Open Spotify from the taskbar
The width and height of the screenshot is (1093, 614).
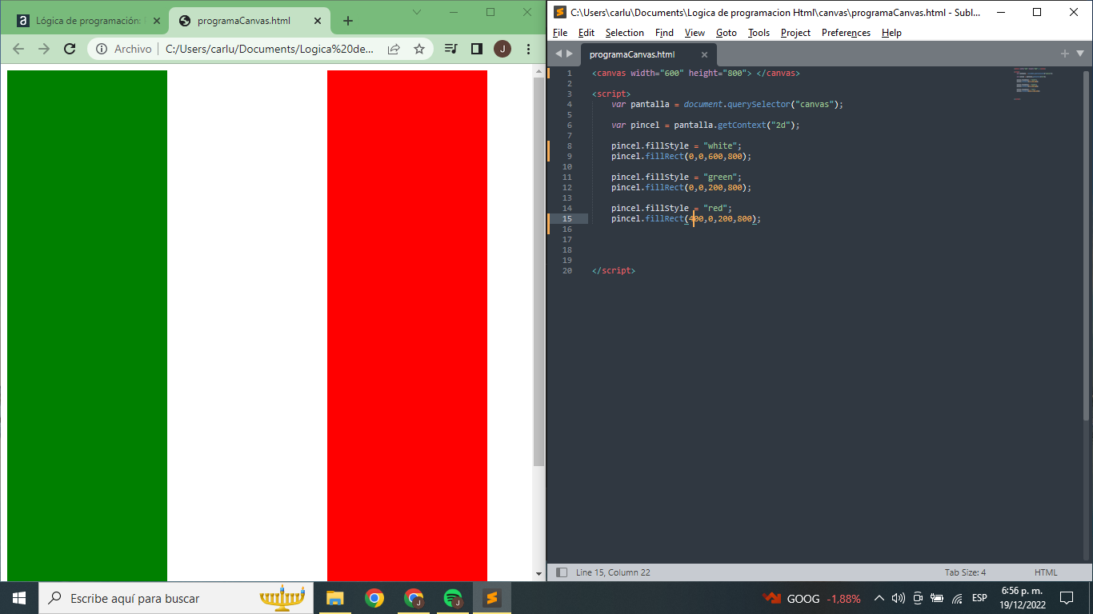pyautogui.click(x=453, y=598)
